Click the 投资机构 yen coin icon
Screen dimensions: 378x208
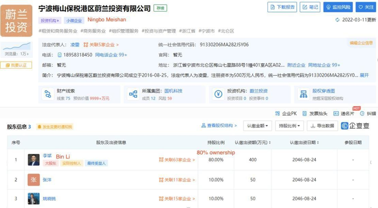pyautogui.click(x=218, y=94)
